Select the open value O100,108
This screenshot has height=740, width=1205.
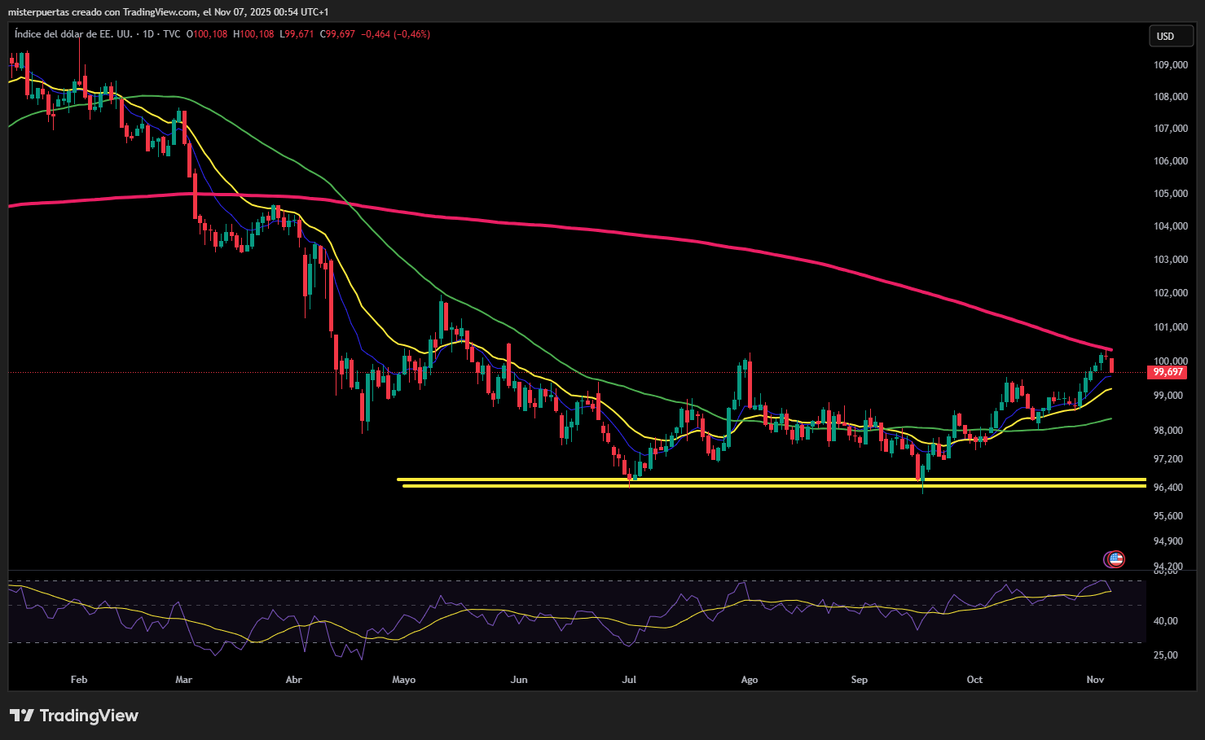coord(207,34)
